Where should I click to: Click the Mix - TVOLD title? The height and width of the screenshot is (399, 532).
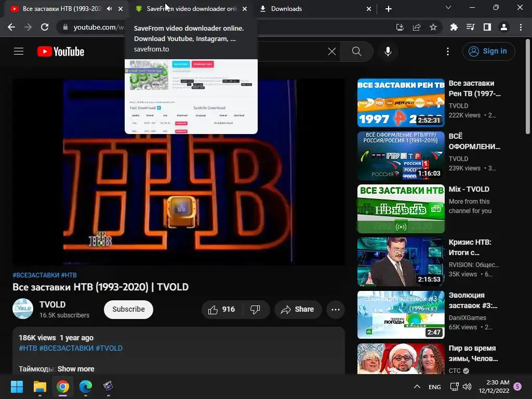(x=469, y=189)
